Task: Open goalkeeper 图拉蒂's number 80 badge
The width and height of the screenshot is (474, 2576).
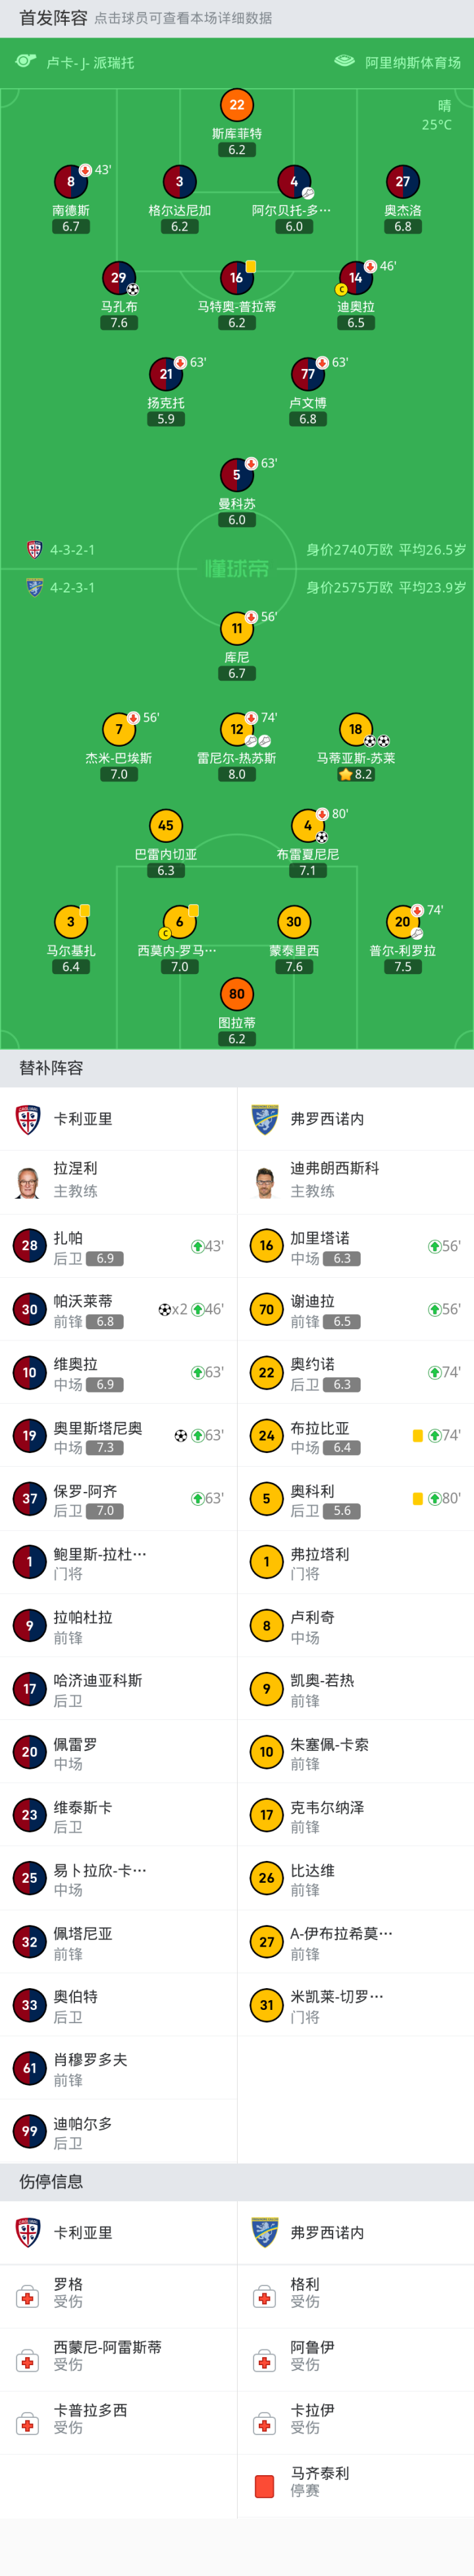Action: [x=237, y=994]
